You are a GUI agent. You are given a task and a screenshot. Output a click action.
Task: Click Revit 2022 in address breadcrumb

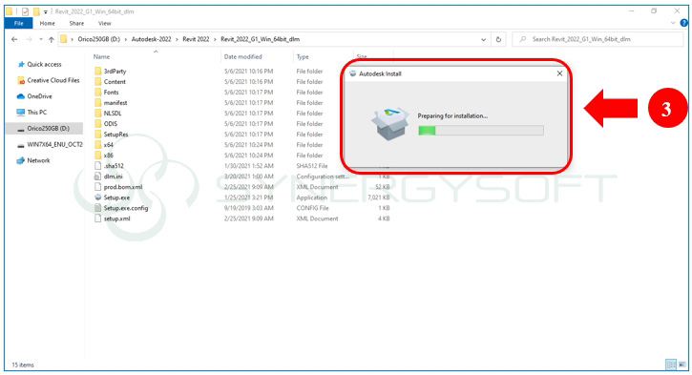(196, 39)
